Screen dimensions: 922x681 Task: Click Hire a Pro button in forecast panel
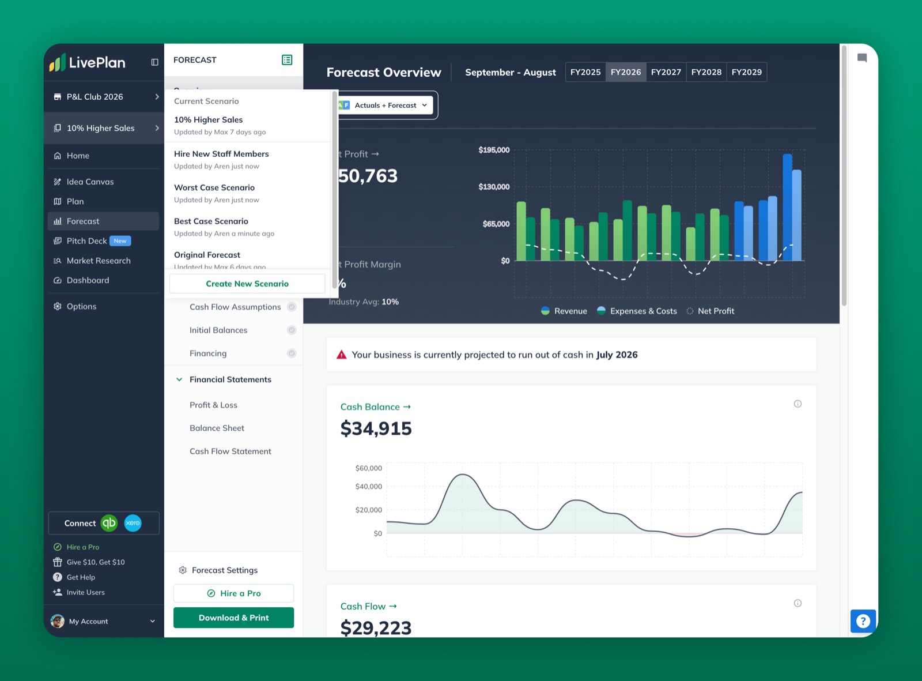click(233, 593)
